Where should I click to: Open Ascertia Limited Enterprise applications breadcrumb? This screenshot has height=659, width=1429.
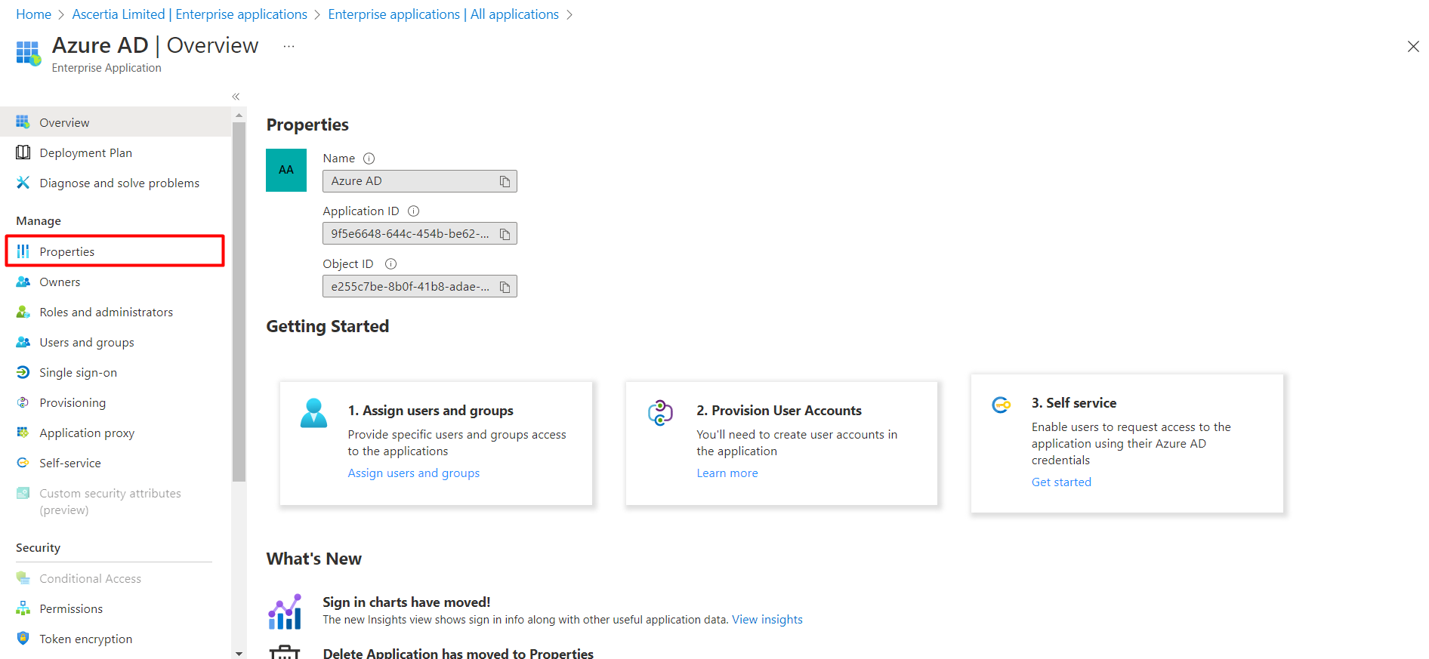(x=190, y=14)
